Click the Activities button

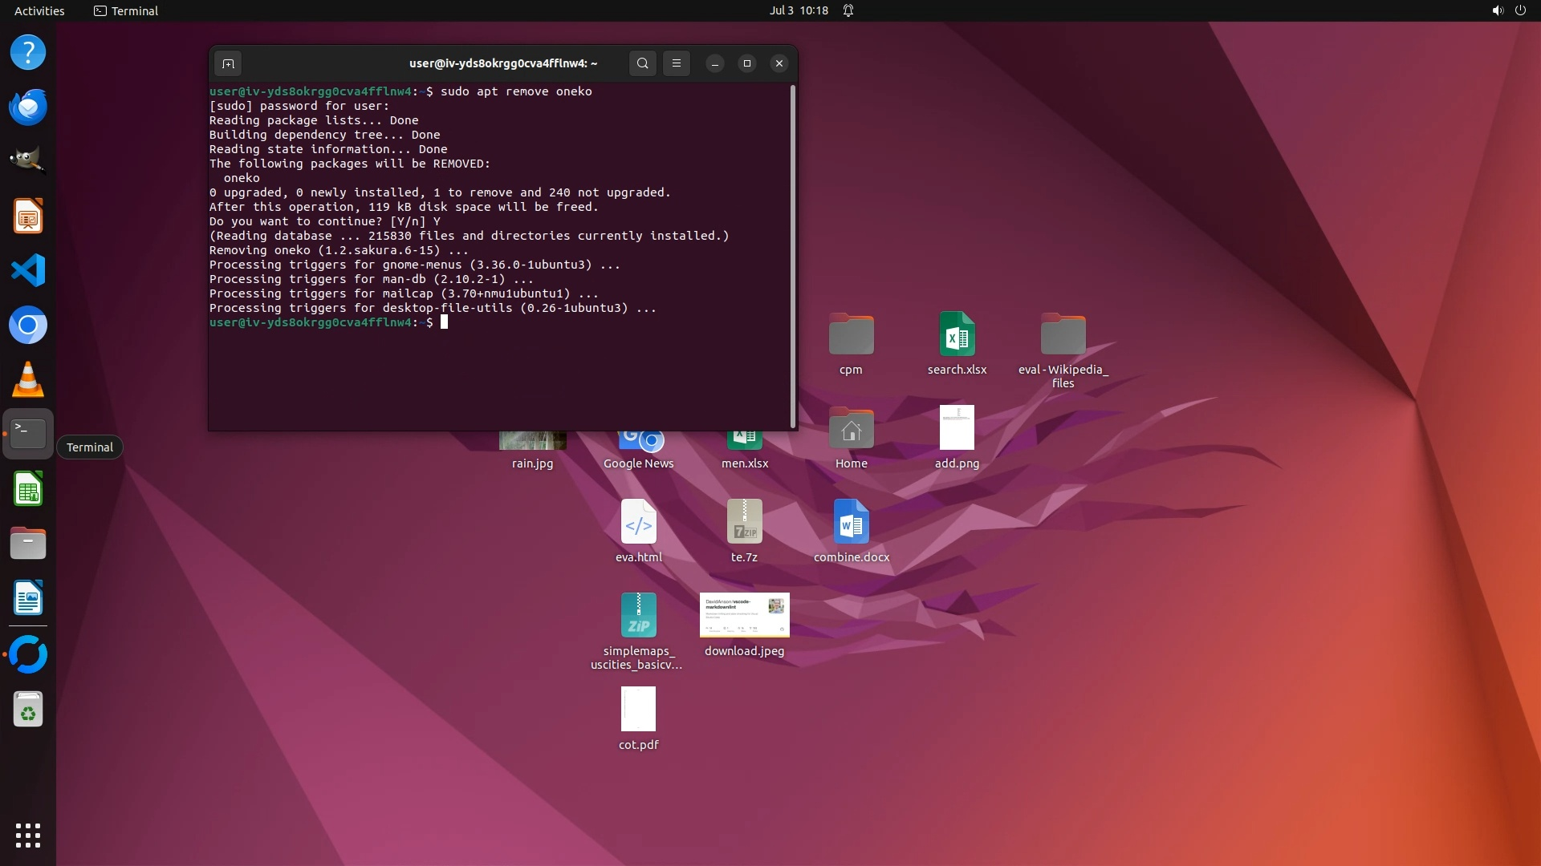39,10
